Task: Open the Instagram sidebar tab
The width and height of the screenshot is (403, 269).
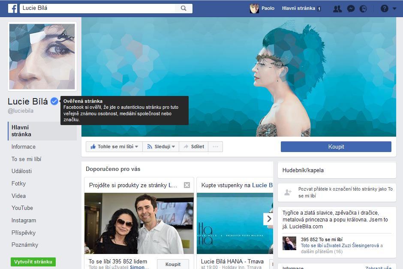Action: pos(24,221)
